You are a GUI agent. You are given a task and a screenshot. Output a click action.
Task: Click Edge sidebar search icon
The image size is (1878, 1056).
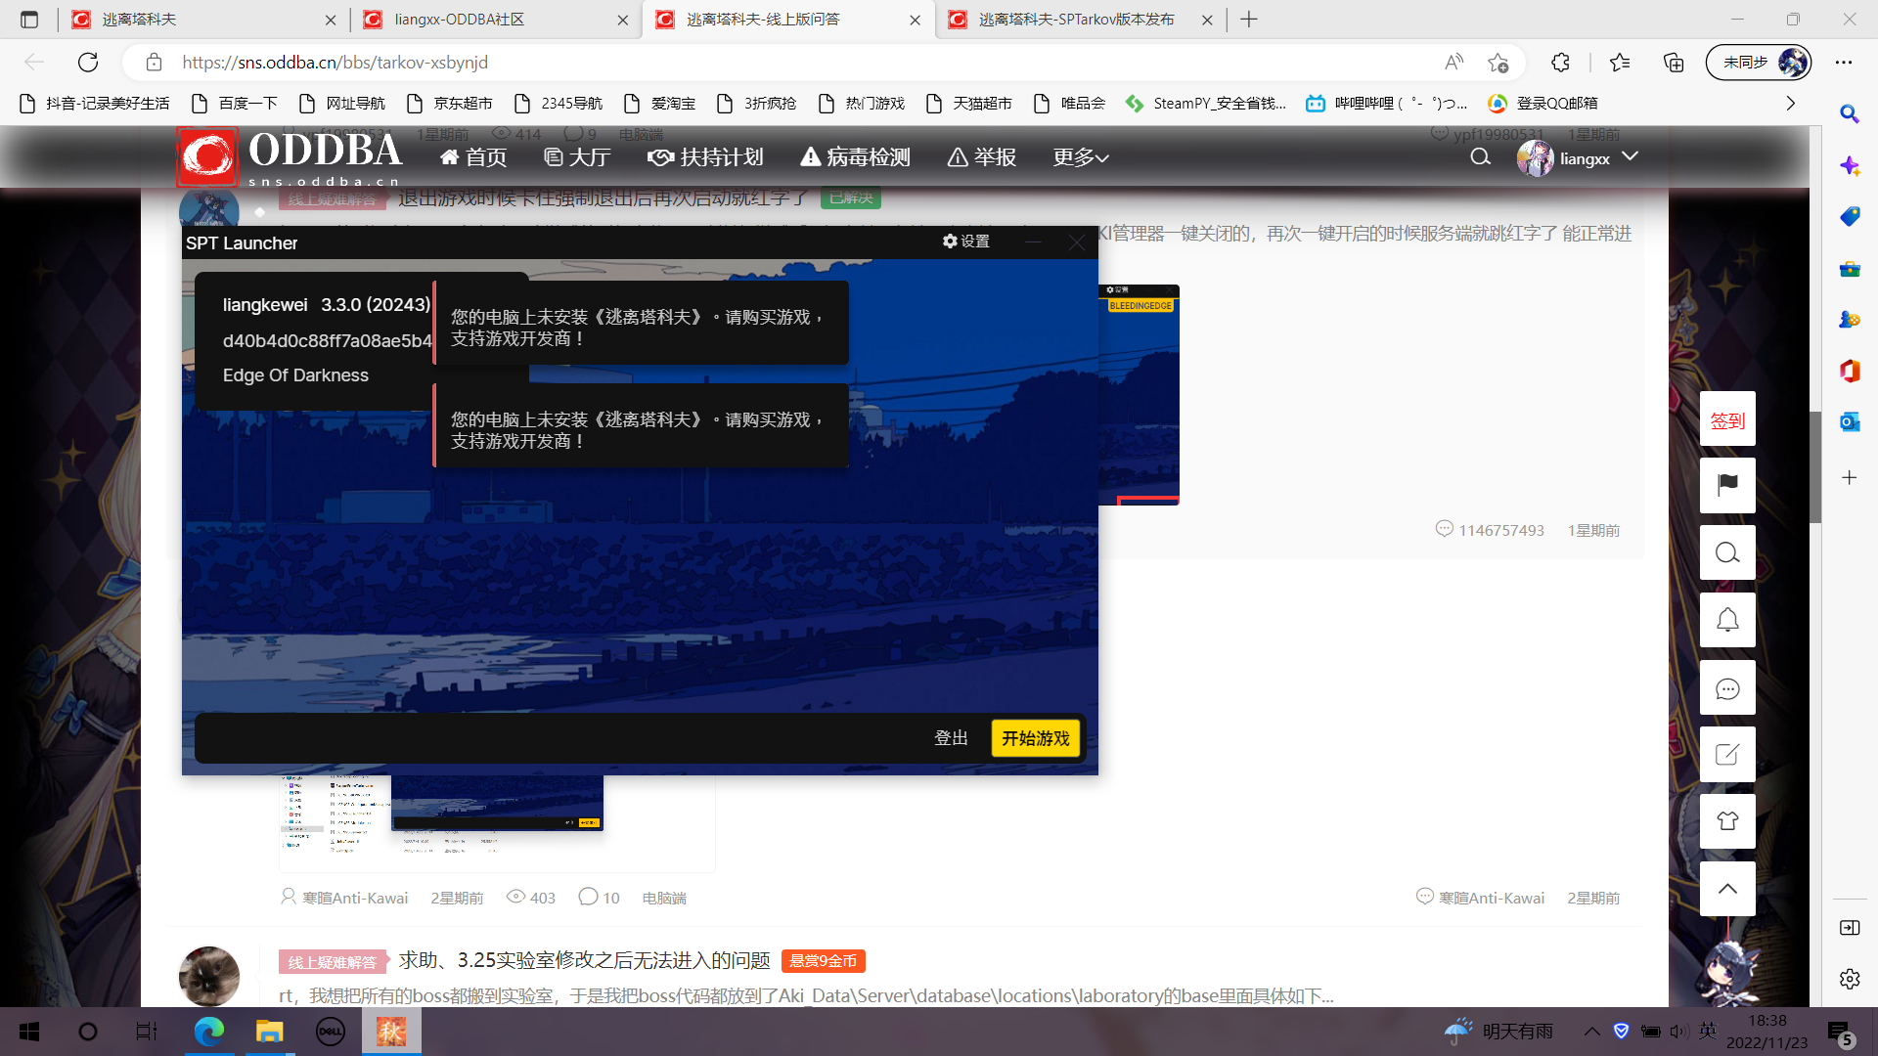pos(1849,114)
